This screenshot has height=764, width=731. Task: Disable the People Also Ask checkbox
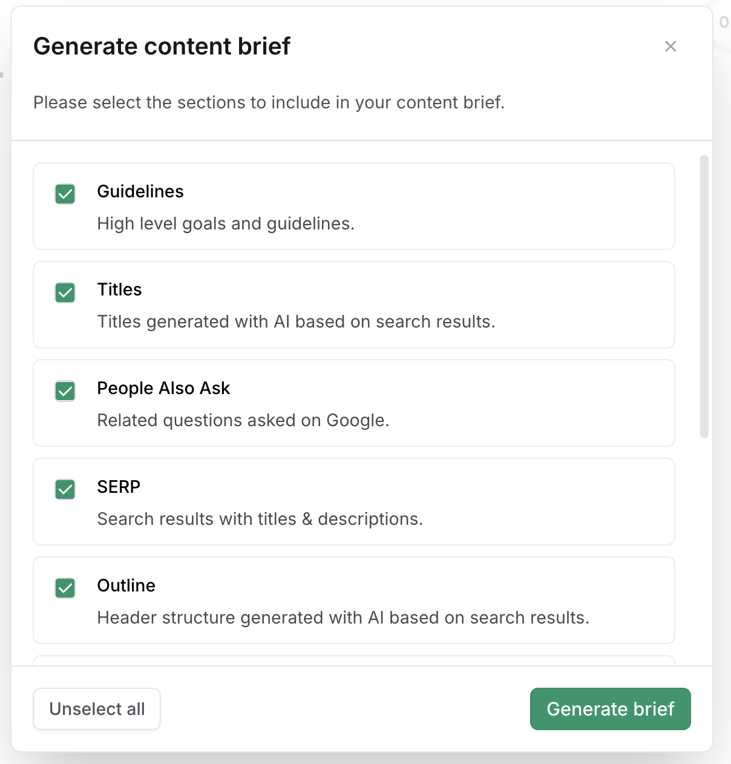coord(65,391)
